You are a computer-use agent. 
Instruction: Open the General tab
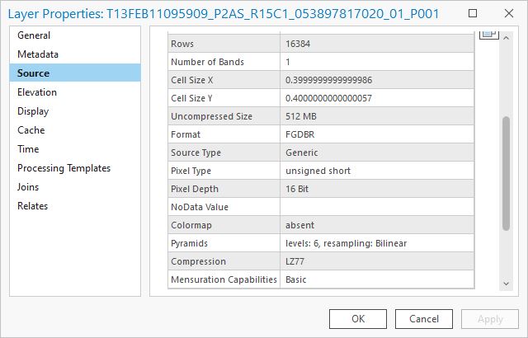point(34,35)
